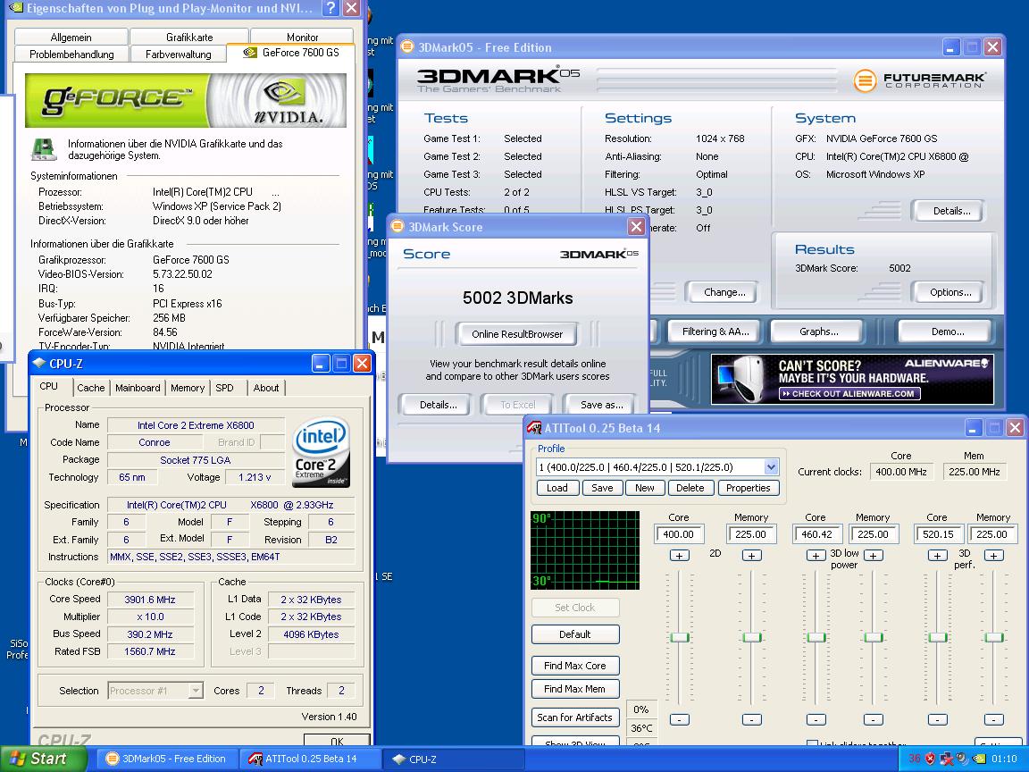Click the 3D low power Memory slider handle
The height and width of the screenshot is (772, 1029).
pos(873,637)
